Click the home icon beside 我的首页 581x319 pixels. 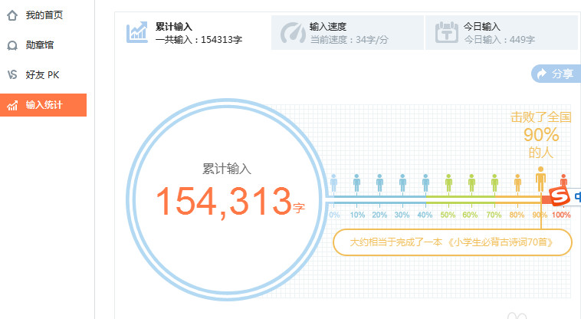click(x=12, y=15)
